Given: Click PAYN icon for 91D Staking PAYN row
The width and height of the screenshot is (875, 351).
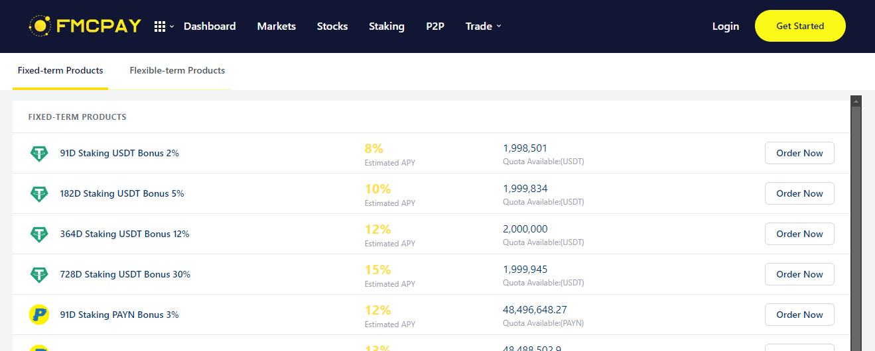Looking at the screenshot, I should 39,315.
